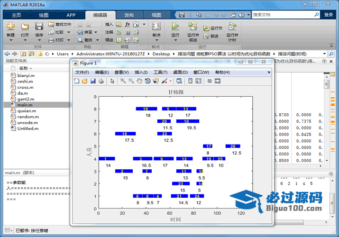Switch to the Home (主页) tab
The height and width of the screenshot is (237, 339).
pyautogui.click(x=16, y=15)
